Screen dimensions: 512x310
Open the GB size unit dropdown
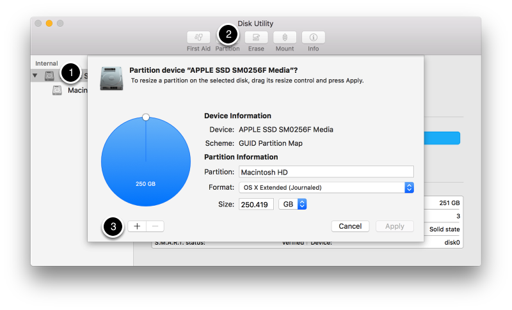click(293, 204)
